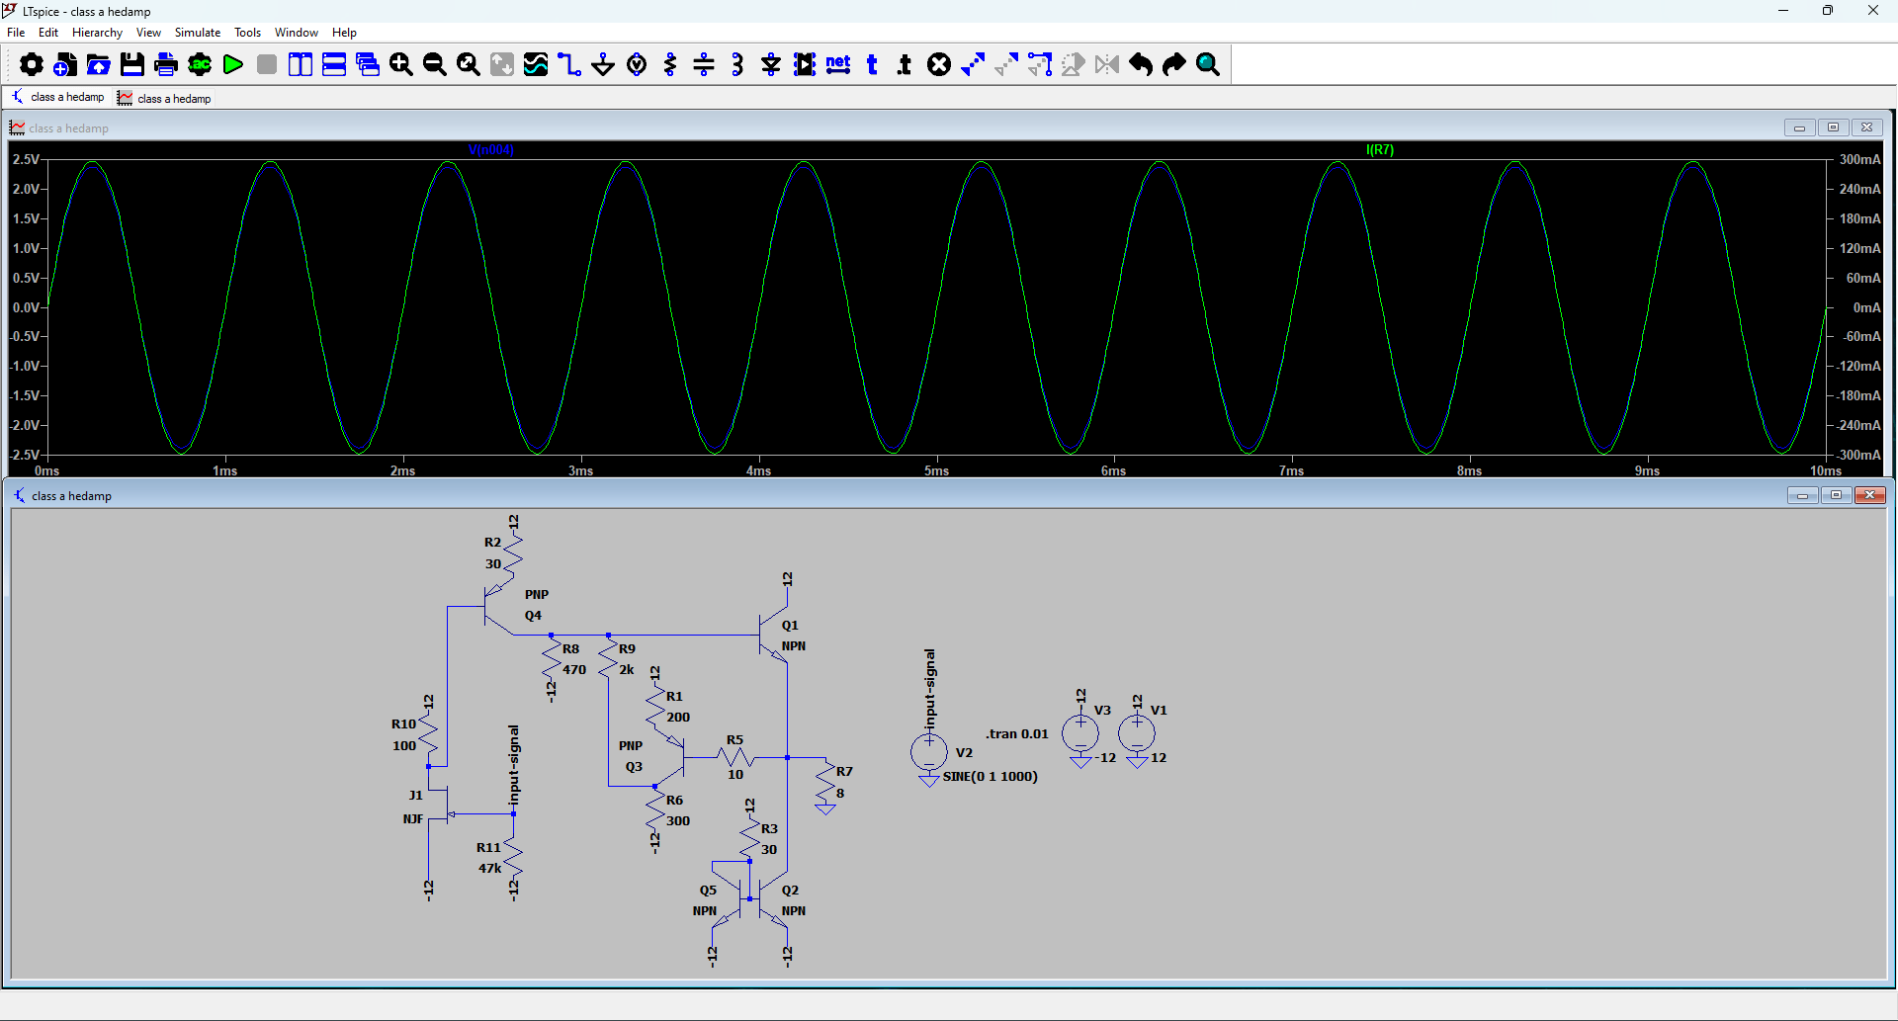
Task: Select the SPICE directive tool
Action: [x=906, y=65]
